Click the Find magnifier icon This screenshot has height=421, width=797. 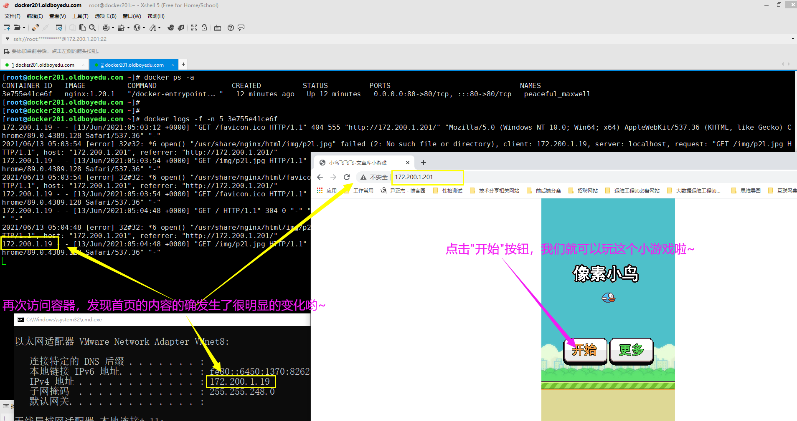tap(92, 28)
